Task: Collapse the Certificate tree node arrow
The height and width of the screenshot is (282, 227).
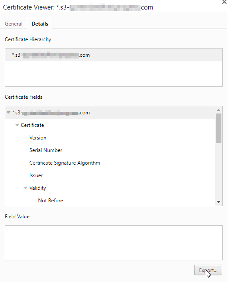Action: (x=17, y=125)
